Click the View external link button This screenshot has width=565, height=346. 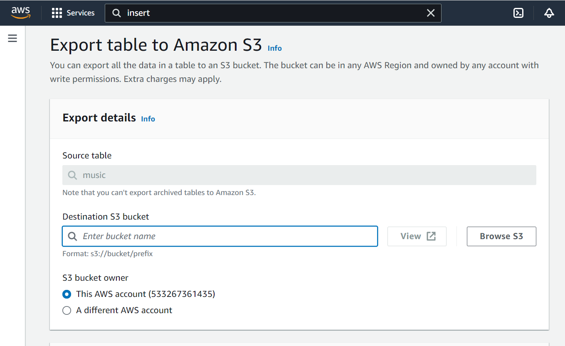pos(417,236)
